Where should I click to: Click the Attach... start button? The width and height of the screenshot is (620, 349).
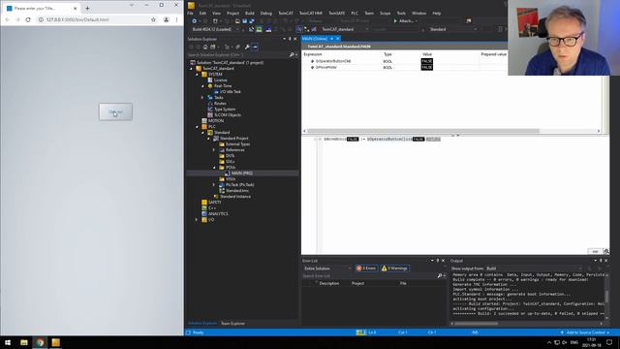click(405, 21)
